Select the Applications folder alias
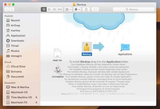 pyautogui.click(x=125, y=47)
